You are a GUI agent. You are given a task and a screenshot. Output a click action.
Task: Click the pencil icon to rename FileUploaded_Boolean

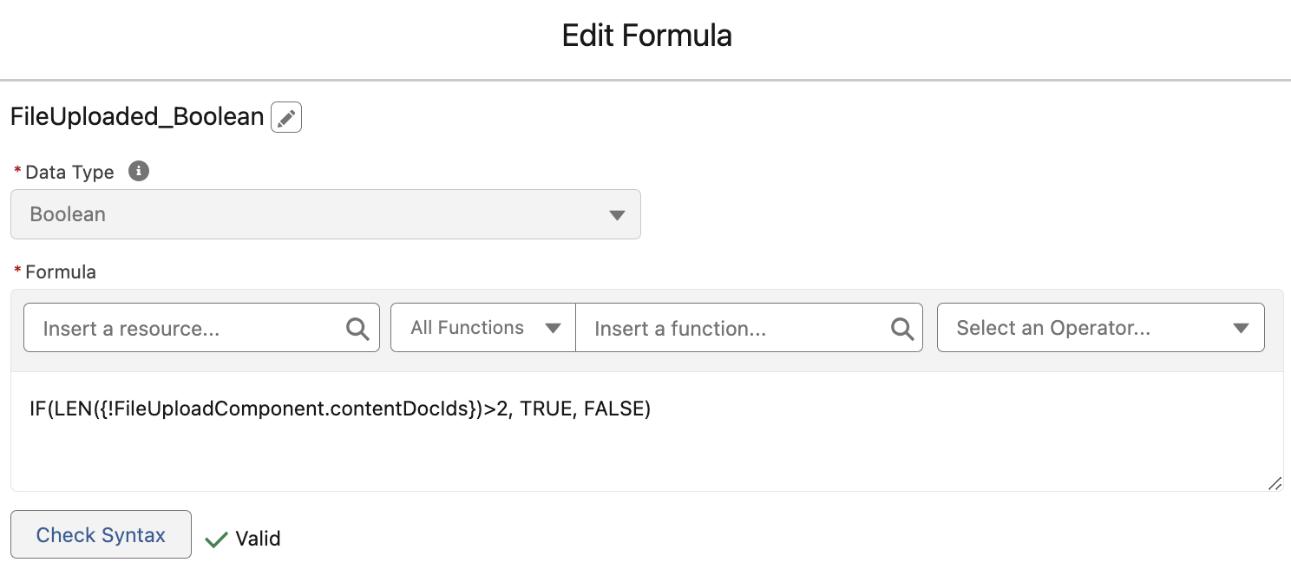pyautogui.click(x=287, y=116)
